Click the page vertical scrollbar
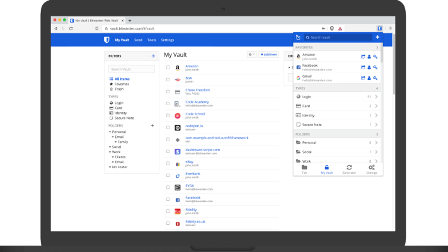 coord(394,64)
